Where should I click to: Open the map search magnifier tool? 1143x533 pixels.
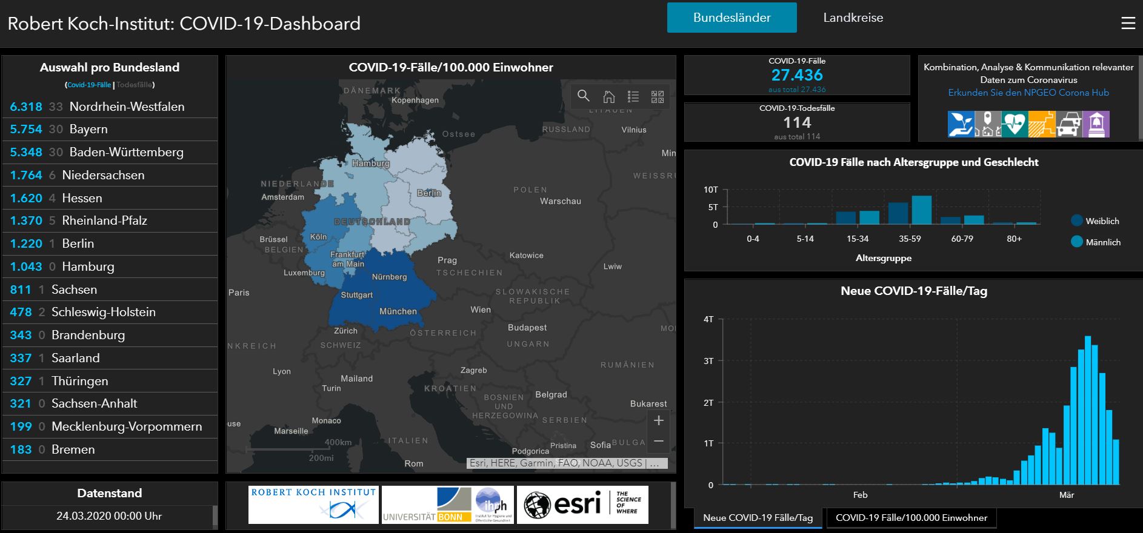(584, 96)
